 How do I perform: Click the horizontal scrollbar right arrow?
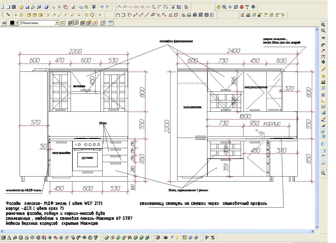(x=312, y=231)
